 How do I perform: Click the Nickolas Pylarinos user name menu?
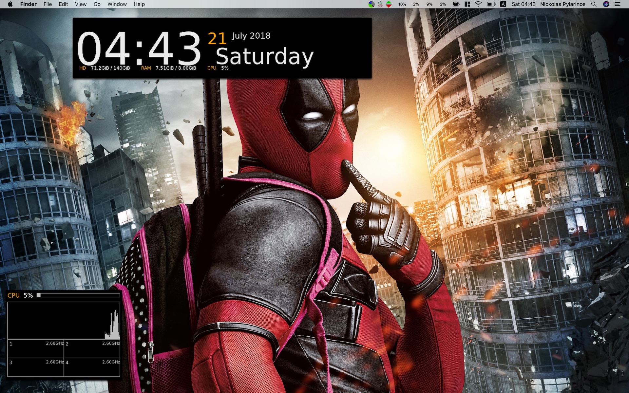point(562,4)
